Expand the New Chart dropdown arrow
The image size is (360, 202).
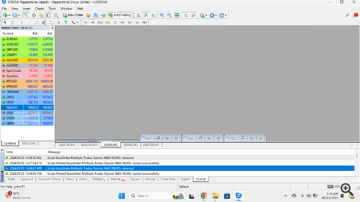click(x=9, y=15)
